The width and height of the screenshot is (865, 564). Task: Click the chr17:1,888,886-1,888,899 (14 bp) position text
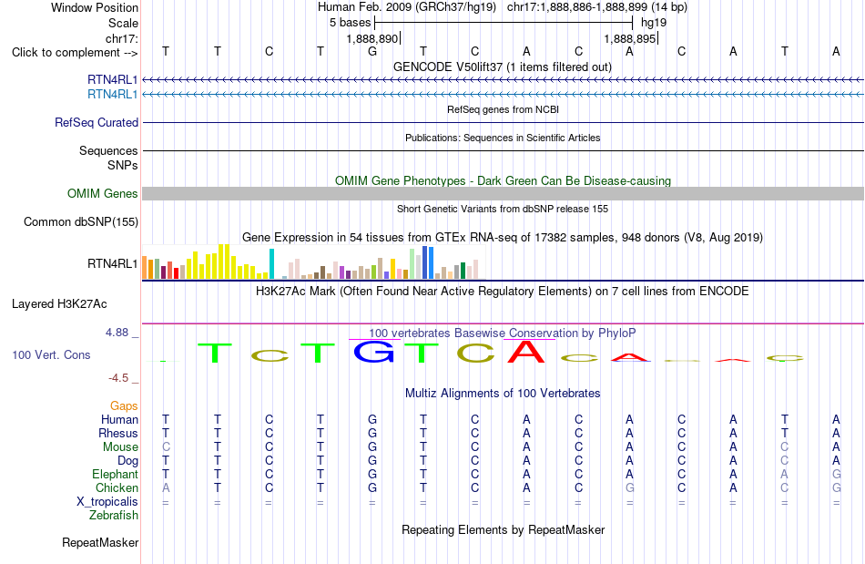pyautogui.click(x=597, y=7)
